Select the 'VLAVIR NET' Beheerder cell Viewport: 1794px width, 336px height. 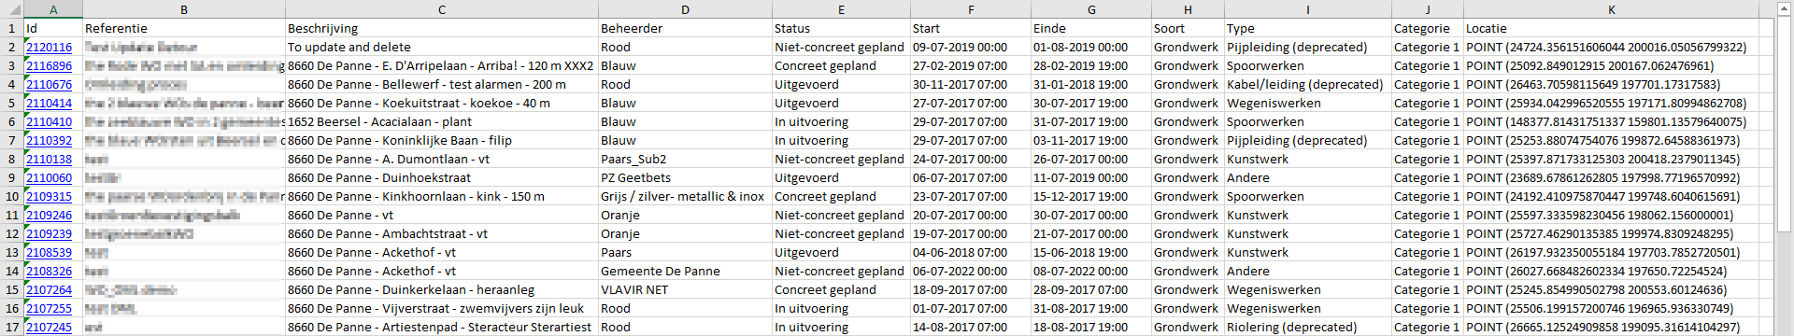[x=685, y=289]
